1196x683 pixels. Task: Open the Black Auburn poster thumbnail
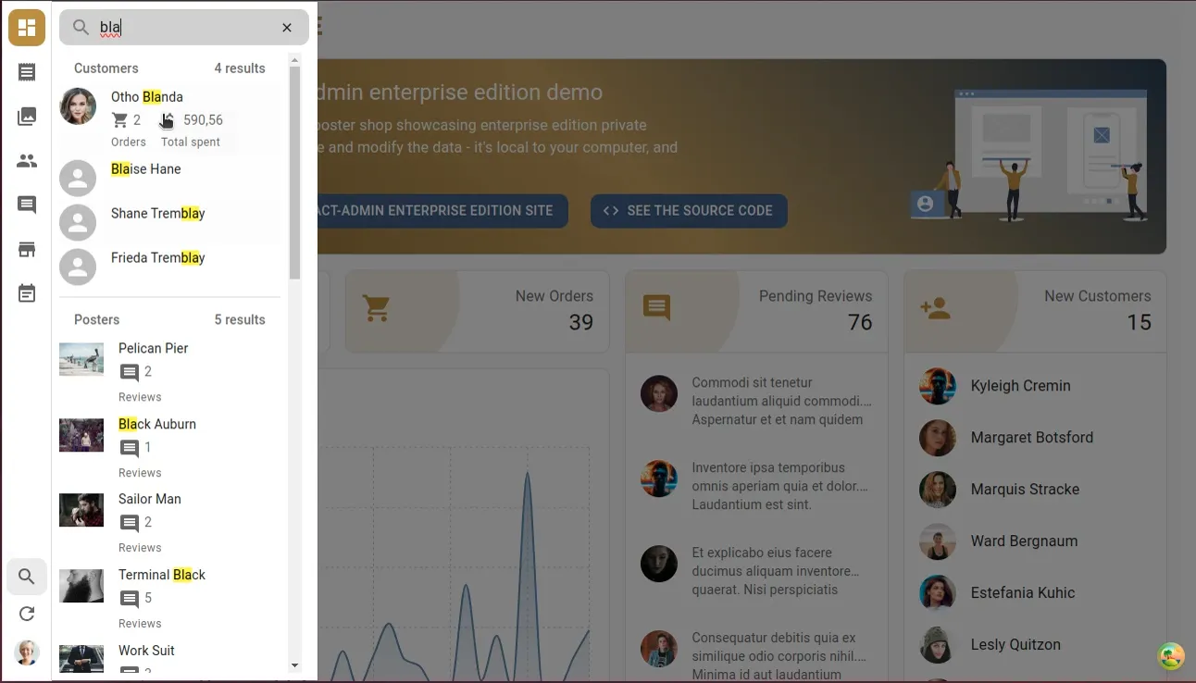click(81, 435)
